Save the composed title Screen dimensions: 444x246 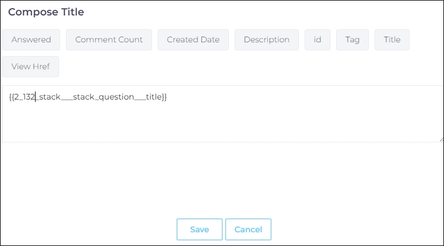pyautogui.click(x=199, y=229)
